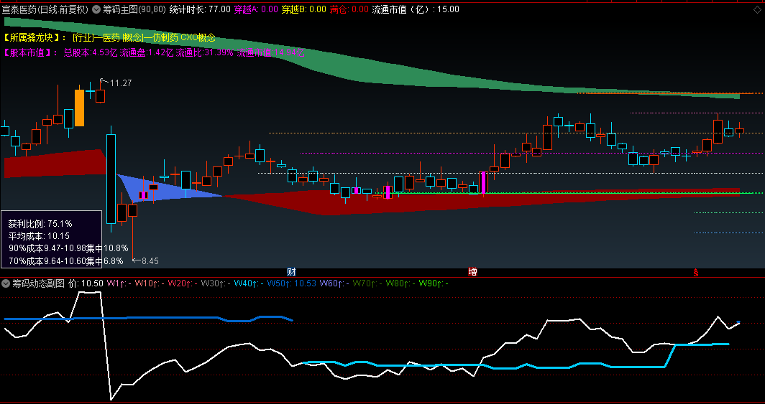Click the 8.45 low price label
This screenshot has width=765, height=404.
click(x=150, y=260)
